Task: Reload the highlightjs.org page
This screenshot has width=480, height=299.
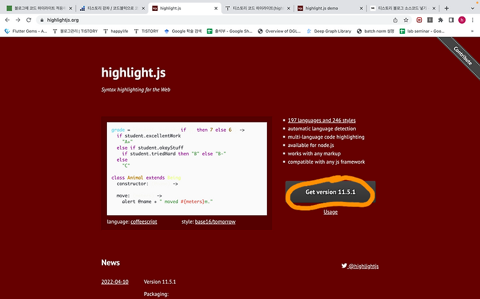Action: click(29, 20)
